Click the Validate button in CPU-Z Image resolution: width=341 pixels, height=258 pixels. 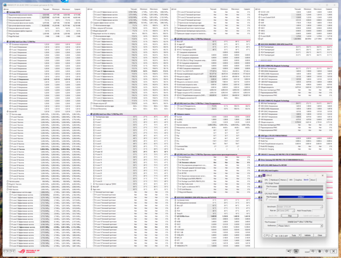click(307, 235)
